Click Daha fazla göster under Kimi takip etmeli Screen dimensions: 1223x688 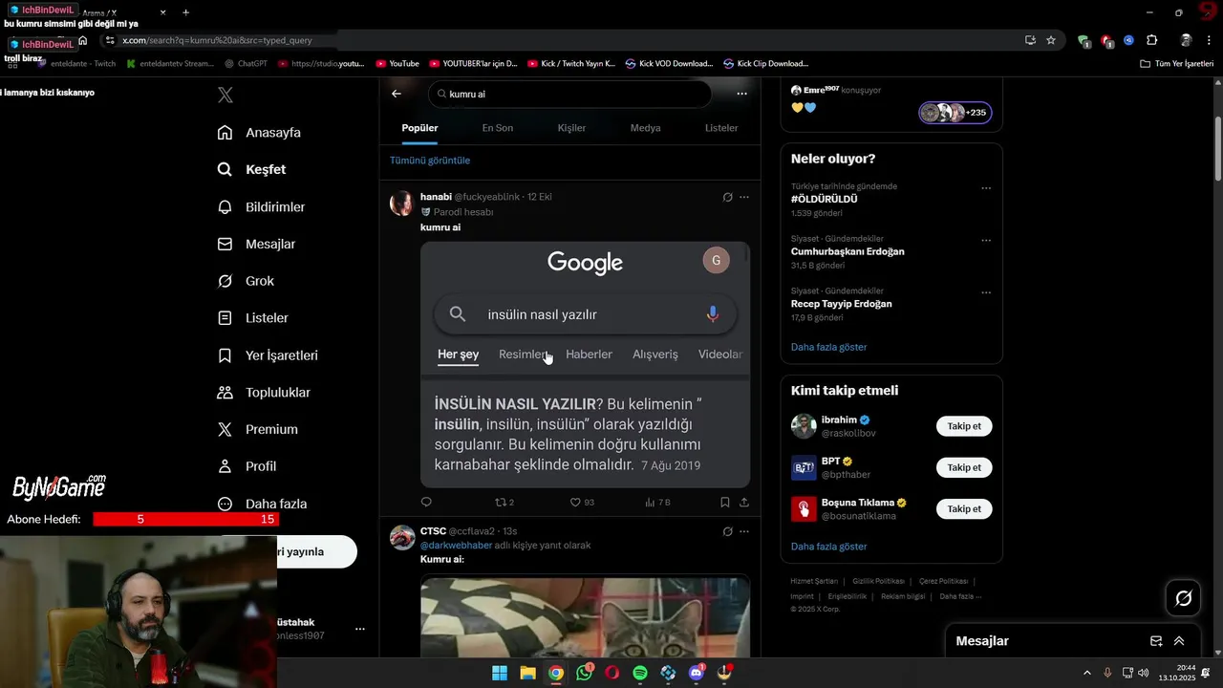829,547
